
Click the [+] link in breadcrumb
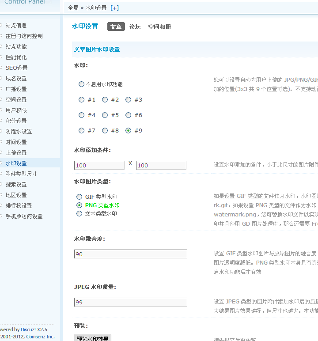coord(115,8)
